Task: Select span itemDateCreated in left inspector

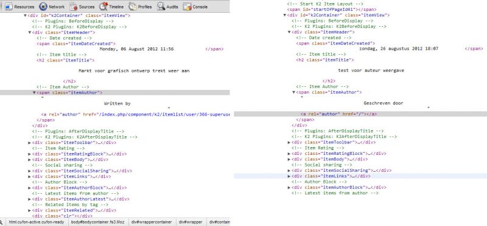Action: point(76,44)
